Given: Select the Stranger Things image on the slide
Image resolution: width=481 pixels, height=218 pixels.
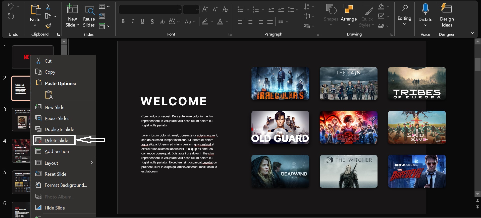Looking at the screenshot, I should tap(348, 127).
